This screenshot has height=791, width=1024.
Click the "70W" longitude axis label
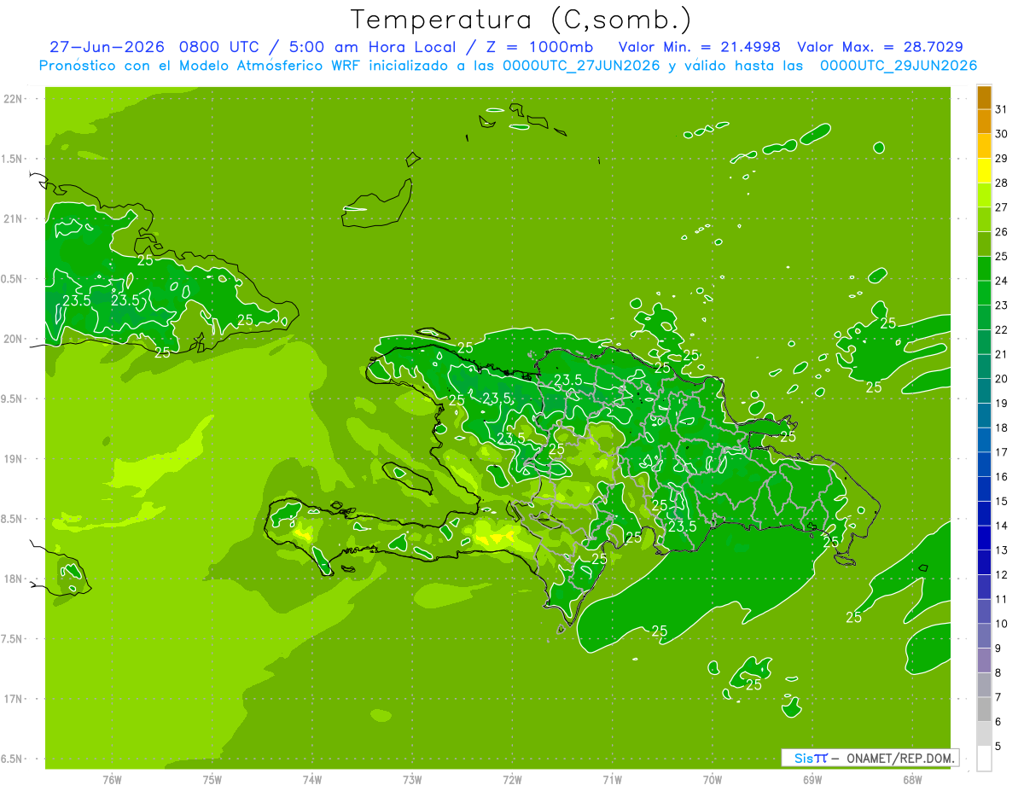coord(713,779)
